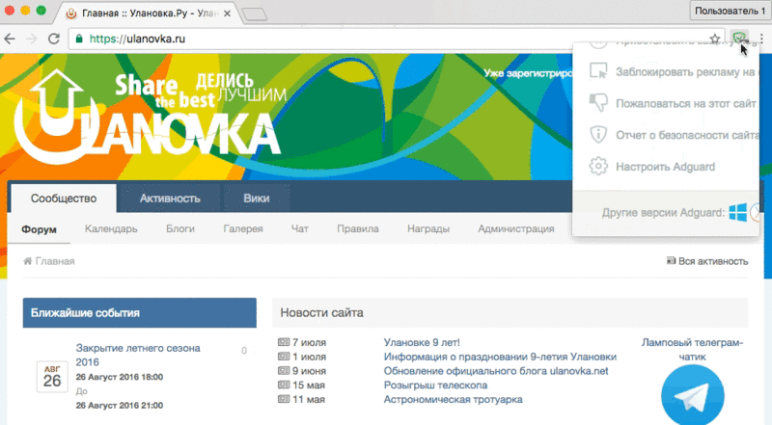Click the Windows logo for Adguard version
The width and height of the screenshot is (772, 425).
[738, 212]
